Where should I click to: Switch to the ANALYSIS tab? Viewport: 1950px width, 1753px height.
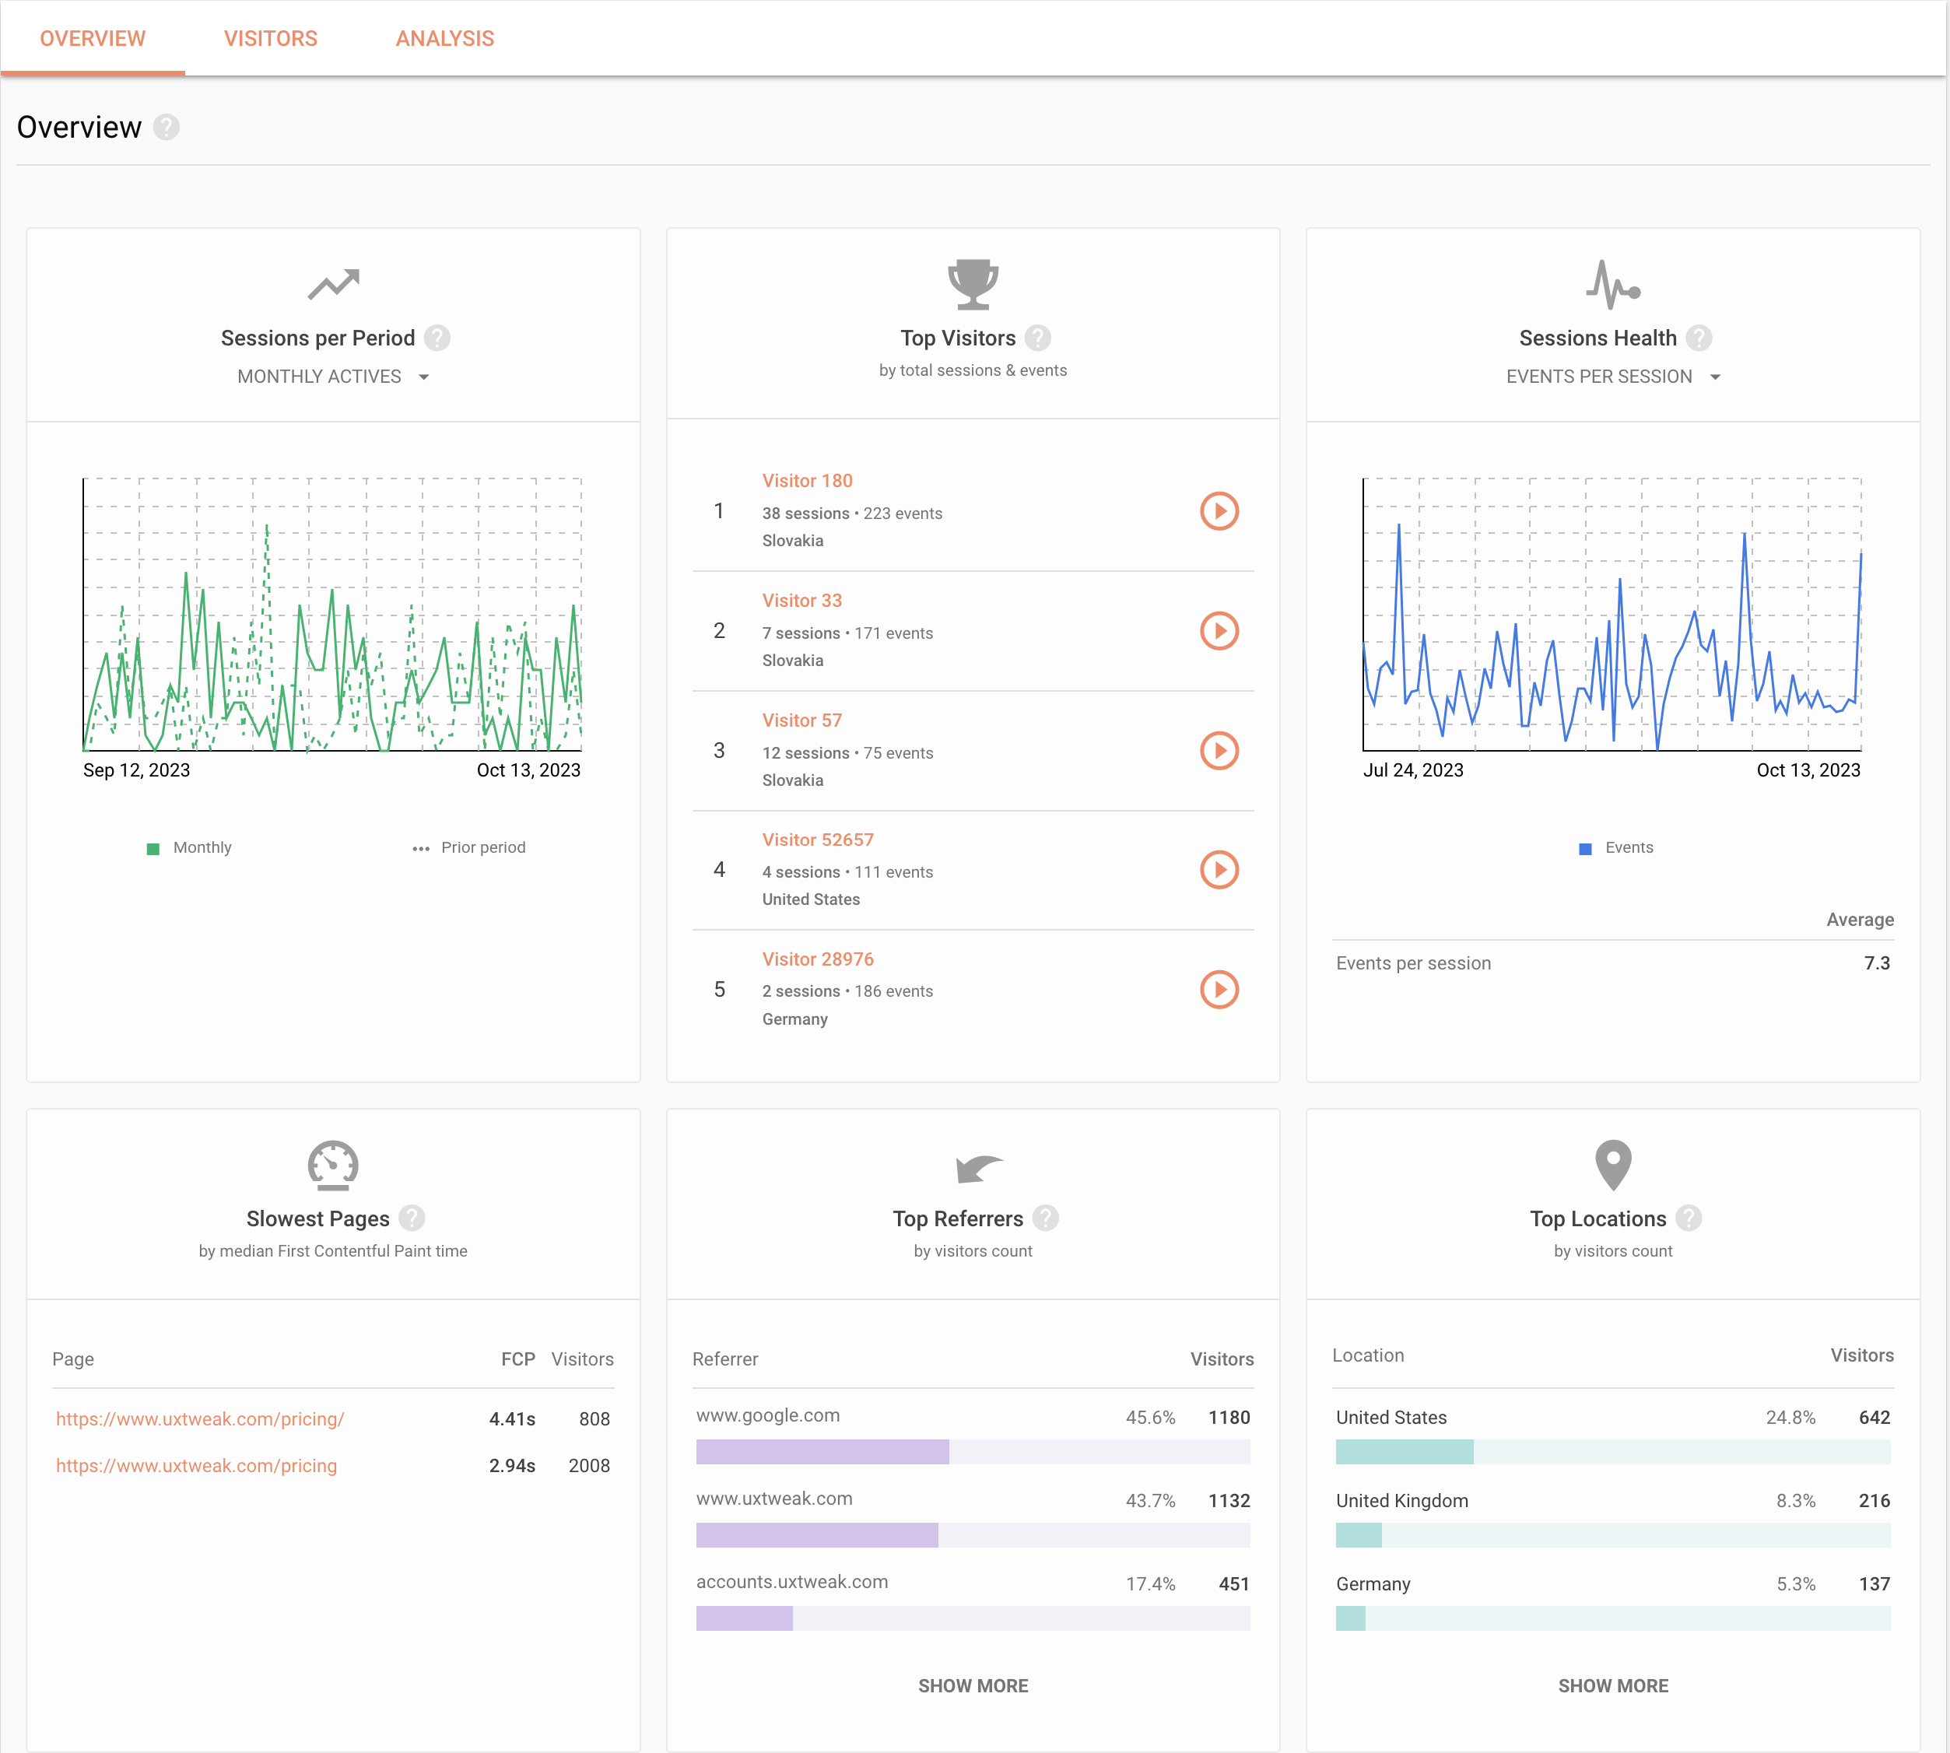444,37
